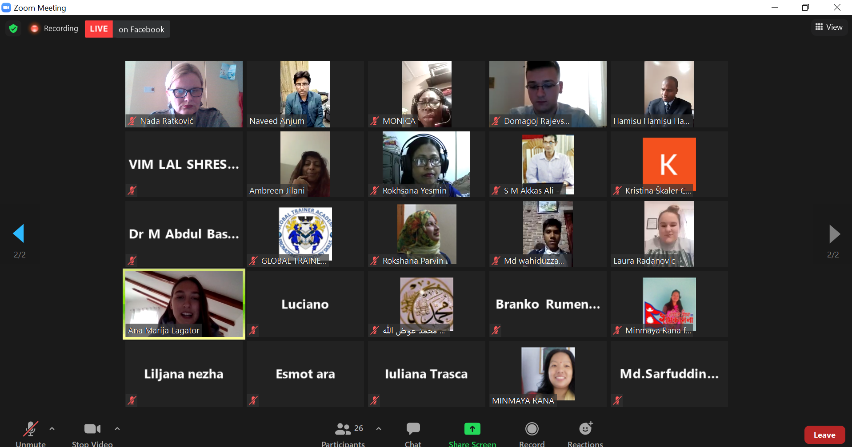Select Ana Marija Lagator's video tile
The width and height of the screenshot is (852, 447).
pos(184,304)
